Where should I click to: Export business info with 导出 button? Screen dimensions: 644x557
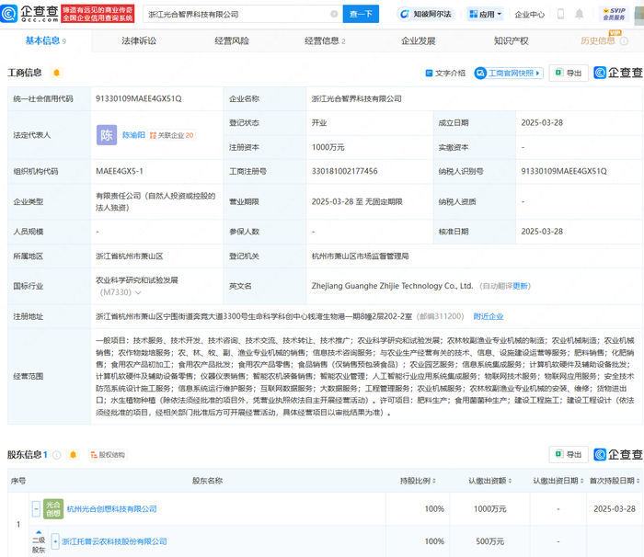569,73
